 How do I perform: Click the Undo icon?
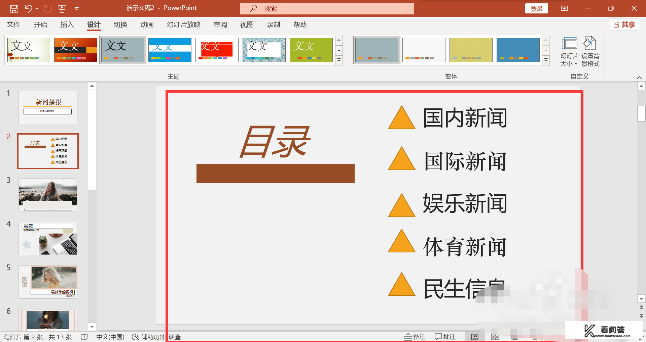tap(28, 8)
